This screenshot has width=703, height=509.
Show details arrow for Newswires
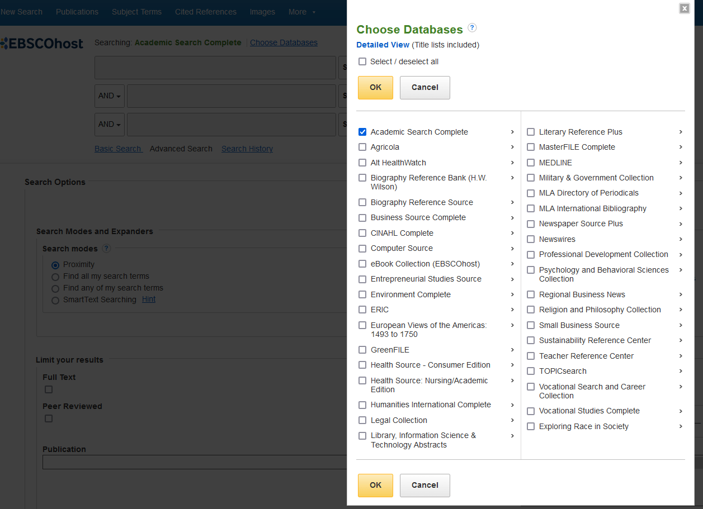(x=681, y=239)
